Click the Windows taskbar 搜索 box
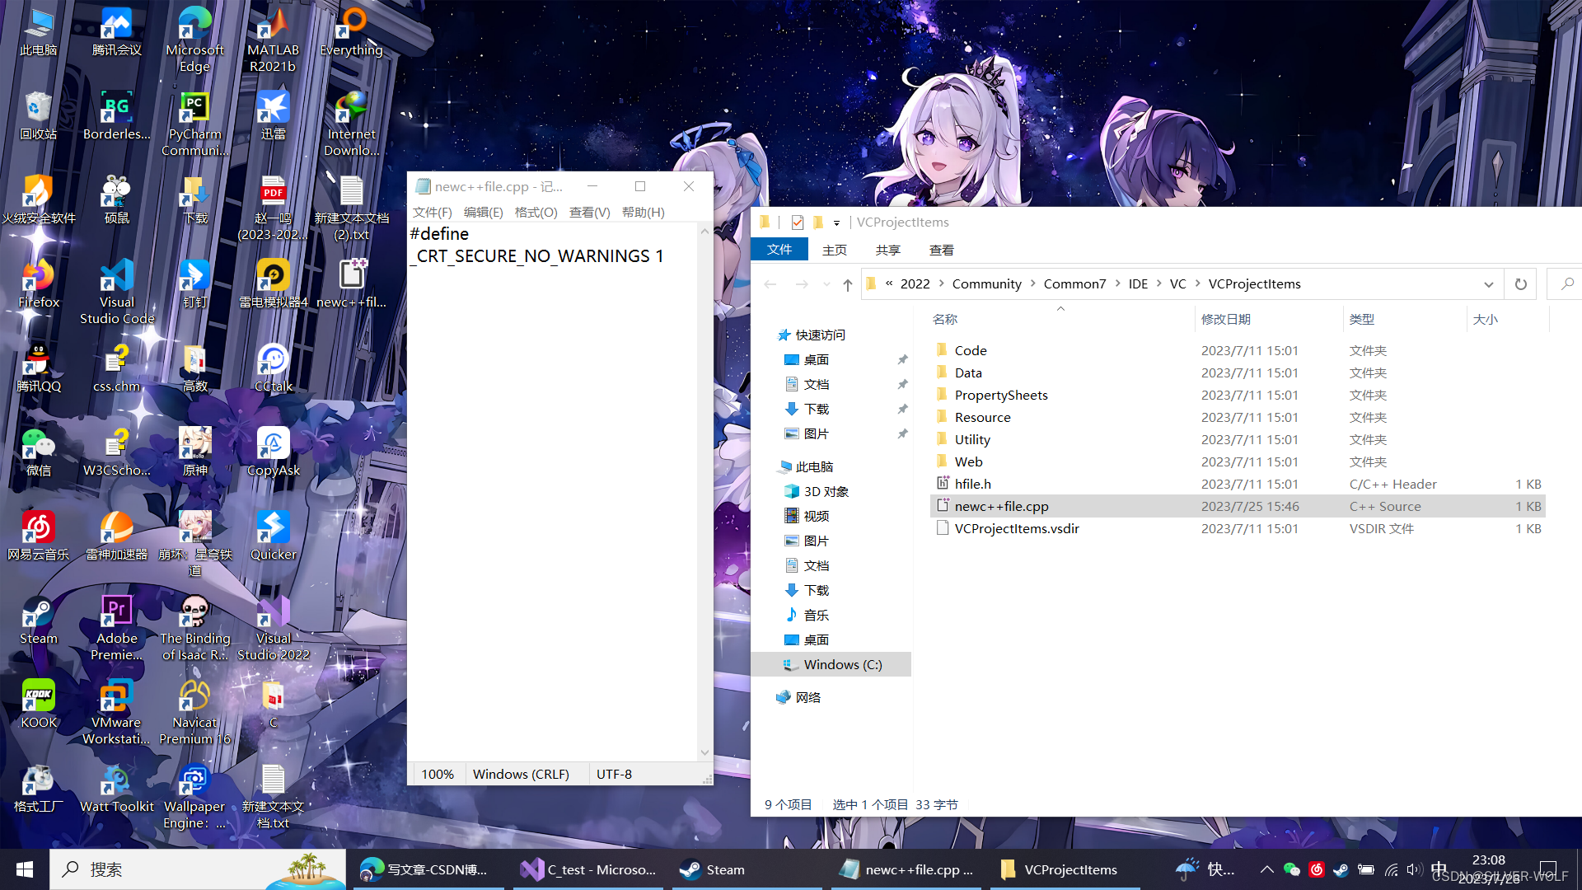Image resolution: width=1582 pixels, height=890 pixels. click(x=198, y=869)
